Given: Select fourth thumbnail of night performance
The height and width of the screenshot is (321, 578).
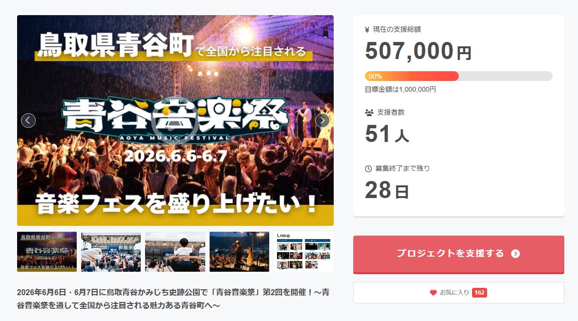Looking at the screenshot, I should pyautogui.click(x=239, y=252).
